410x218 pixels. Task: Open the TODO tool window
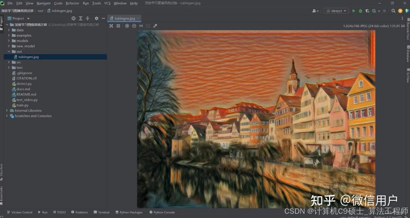click(59, 212)
